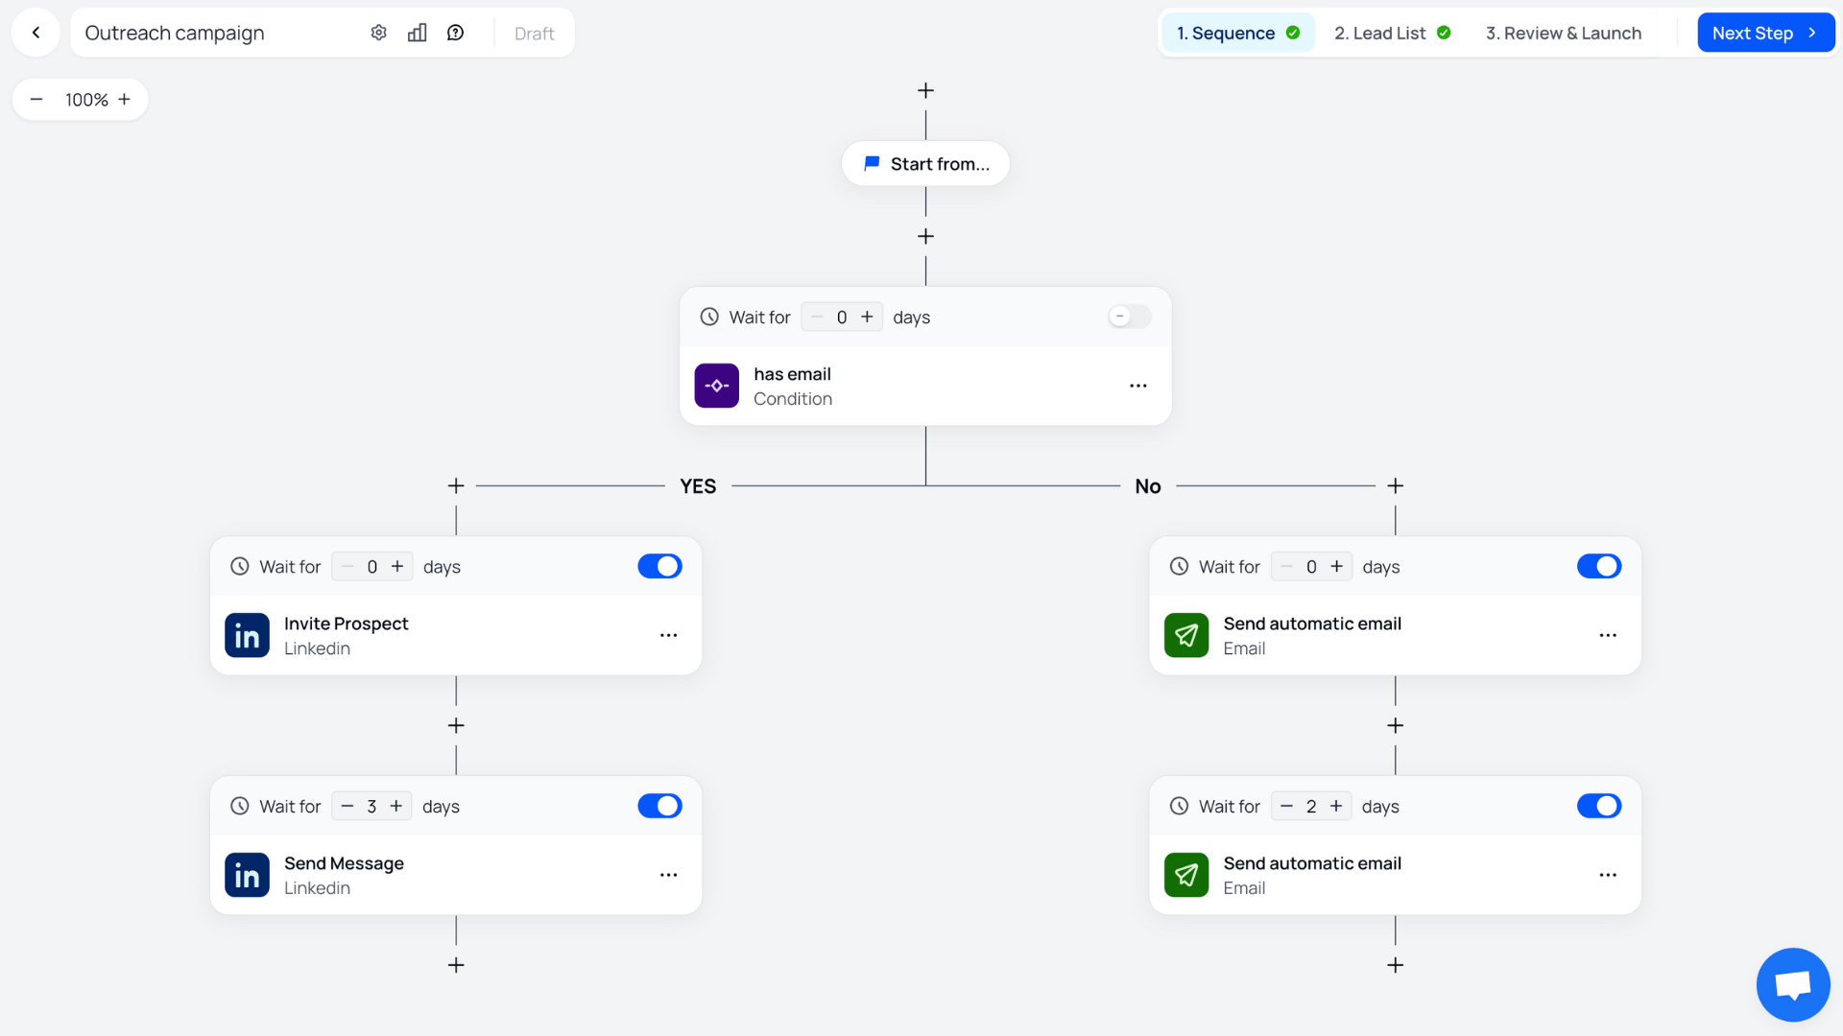Click the Next Step button

(1764, 33)
